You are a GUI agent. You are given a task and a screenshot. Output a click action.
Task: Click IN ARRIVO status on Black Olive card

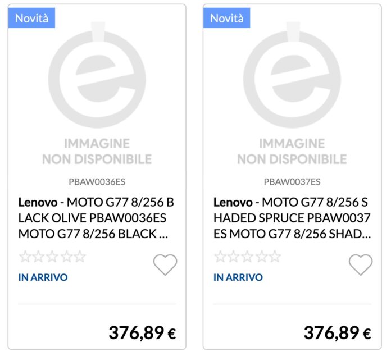(43, 277)
